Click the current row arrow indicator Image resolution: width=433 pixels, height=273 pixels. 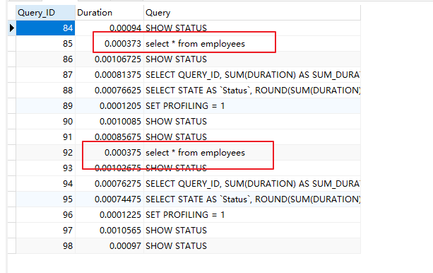coord(11,28)
